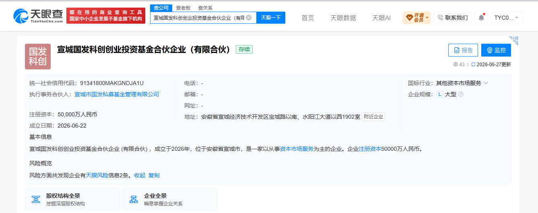Screen dimensions: 538x213
Task: Click the 天眼一下 search button
Action: 271,18
